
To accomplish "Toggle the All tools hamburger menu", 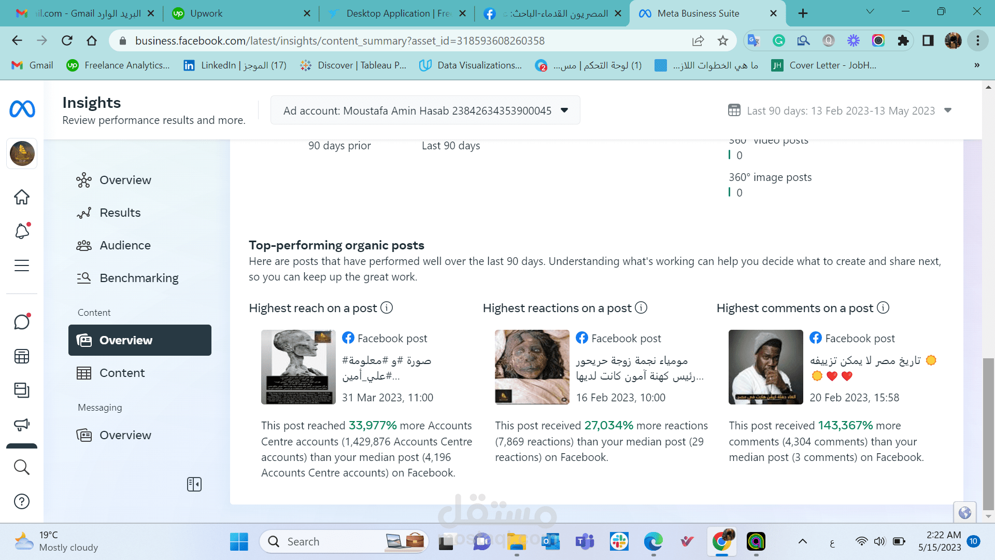I will click(22, 265).
